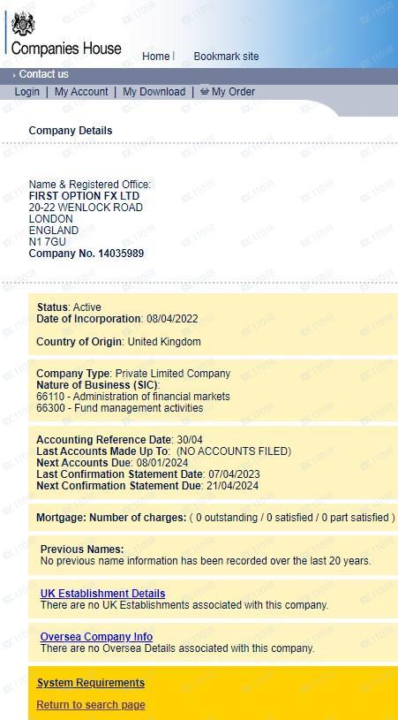398x720 pixels.
Task: Click the small arrow bullet before Contact us
Action: [x=15, y=75]
